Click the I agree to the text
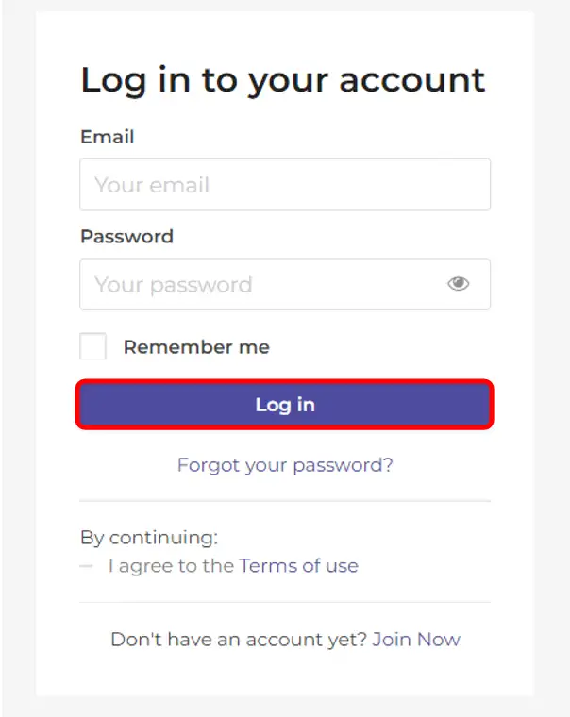Image resolution: width=570 pixels, height=717 pixels. tap(171, 566)
